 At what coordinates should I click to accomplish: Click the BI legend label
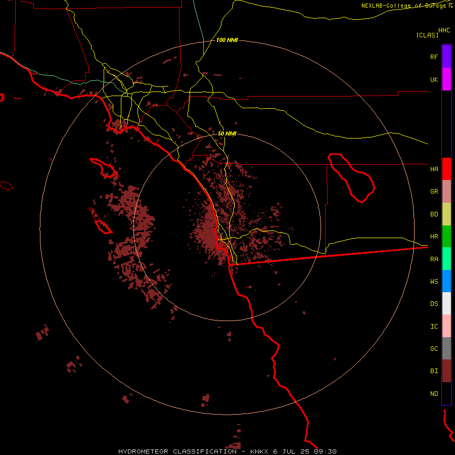pos(434,371)
